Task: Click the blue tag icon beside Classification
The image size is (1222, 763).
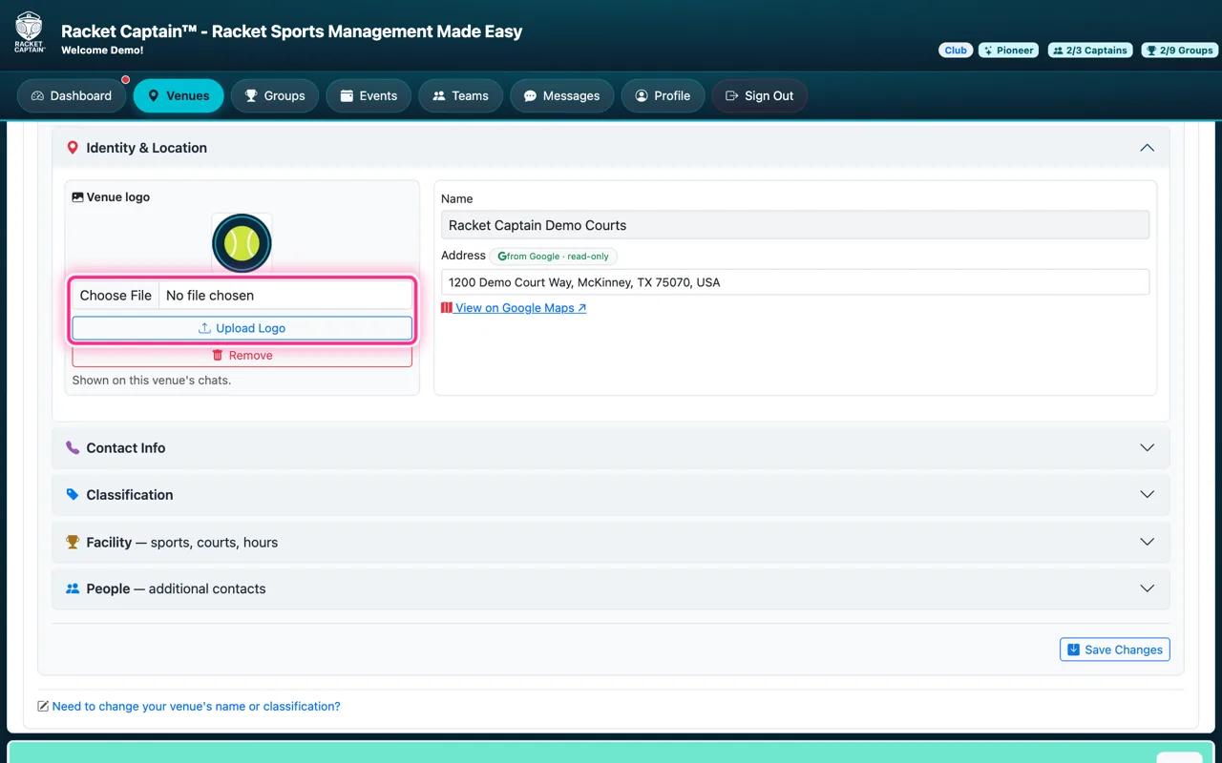Action: pos(73,495)
